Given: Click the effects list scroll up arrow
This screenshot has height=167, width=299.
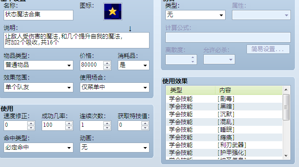Looking at the screenshot, I should pyautogui.click(x=286, y=90).
